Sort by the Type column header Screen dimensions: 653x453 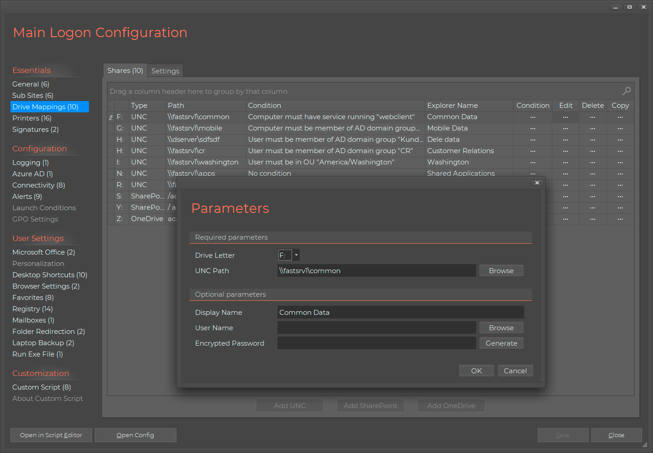(x=147, y=105)
